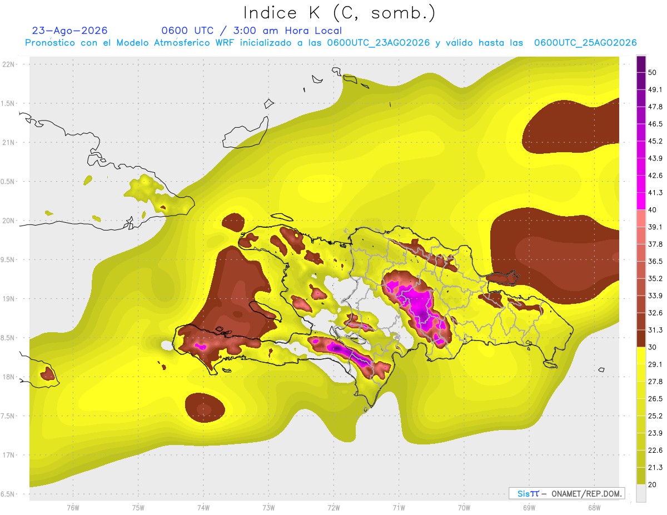Click the legend value '22.6'
Screen dimensions: 667x515
click(x=655, y=450)
